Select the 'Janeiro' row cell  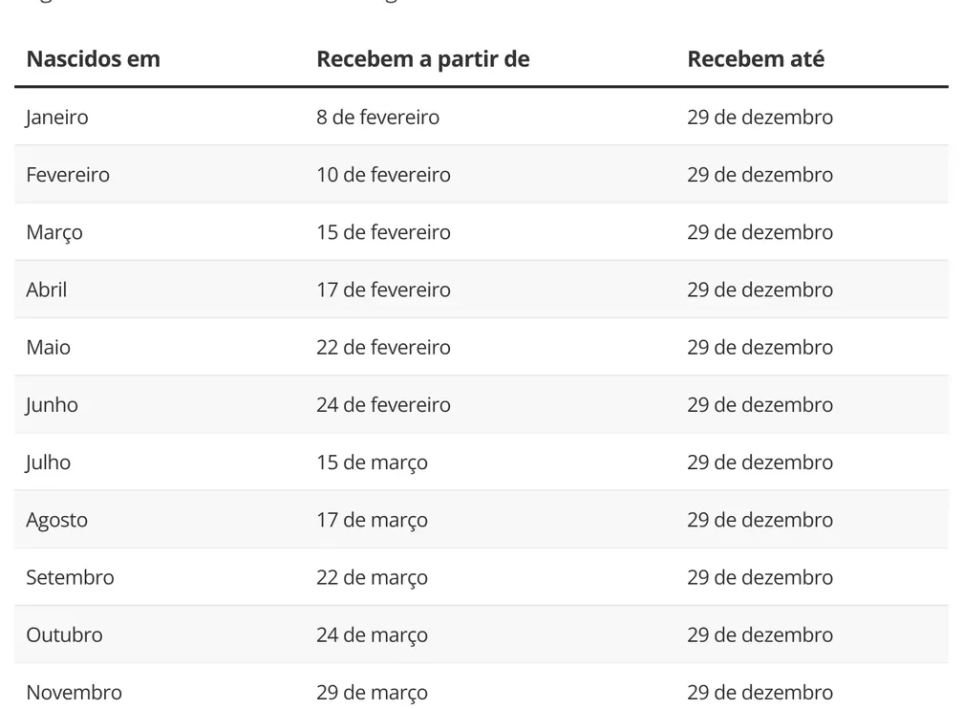[57, 118]
